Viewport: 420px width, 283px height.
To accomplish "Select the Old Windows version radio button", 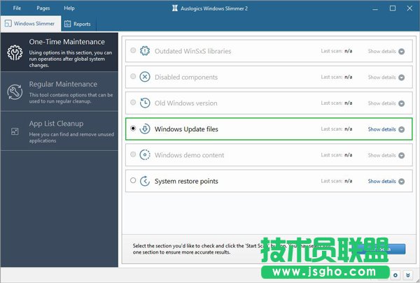I will (133, 102).
